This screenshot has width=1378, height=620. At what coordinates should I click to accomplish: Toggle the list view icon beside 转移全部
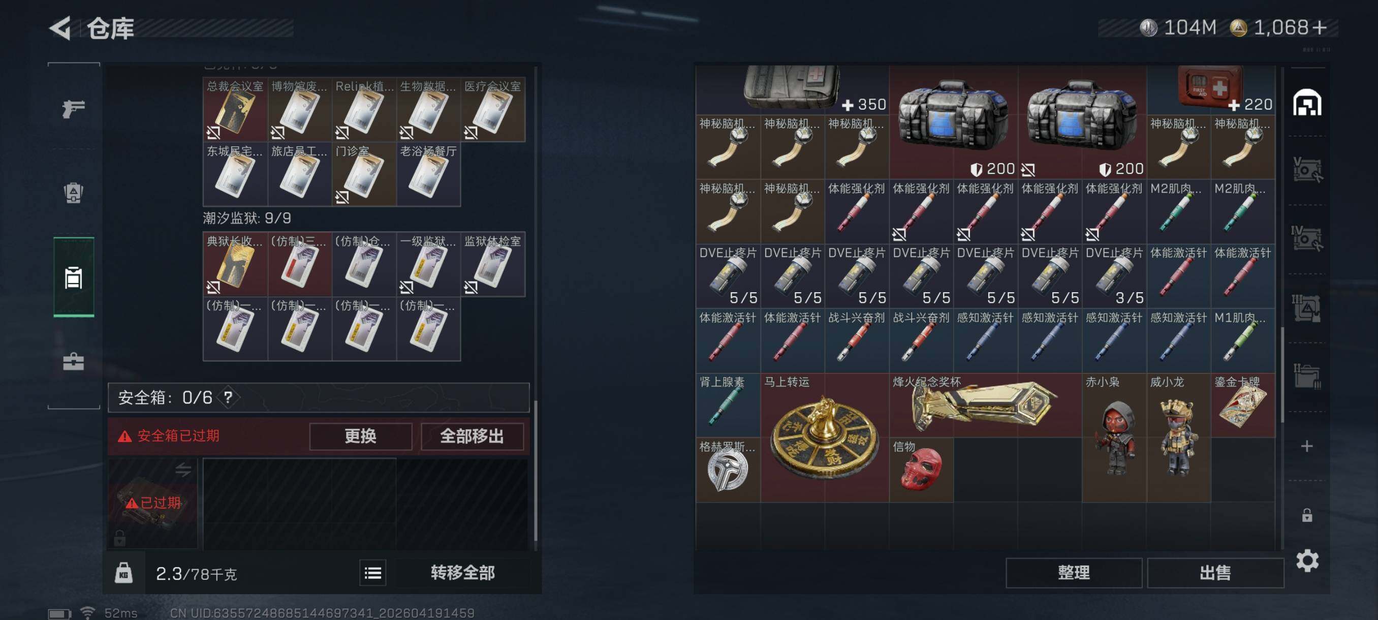(x=373, y=573)
